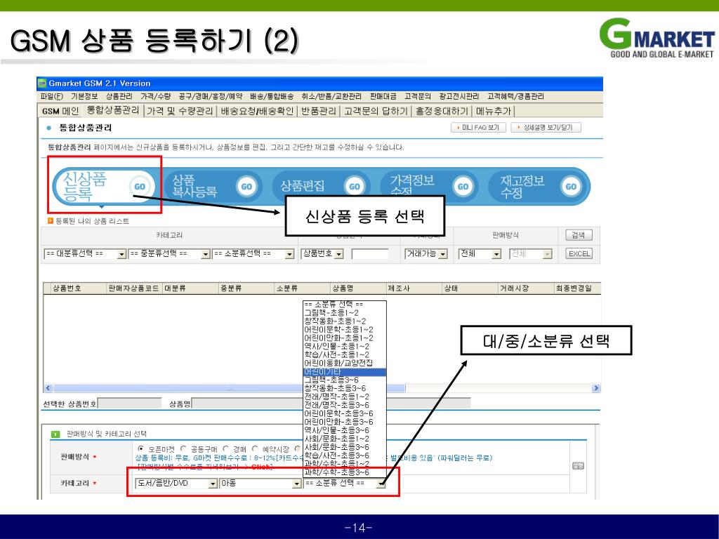Click the 상세설명 보기/닫기 button
Screen dimensions: 719x539
pos(546,128)
